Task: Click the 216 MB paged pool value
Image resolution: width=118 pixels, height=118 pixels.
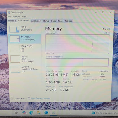Action: (x=51, y=90)
